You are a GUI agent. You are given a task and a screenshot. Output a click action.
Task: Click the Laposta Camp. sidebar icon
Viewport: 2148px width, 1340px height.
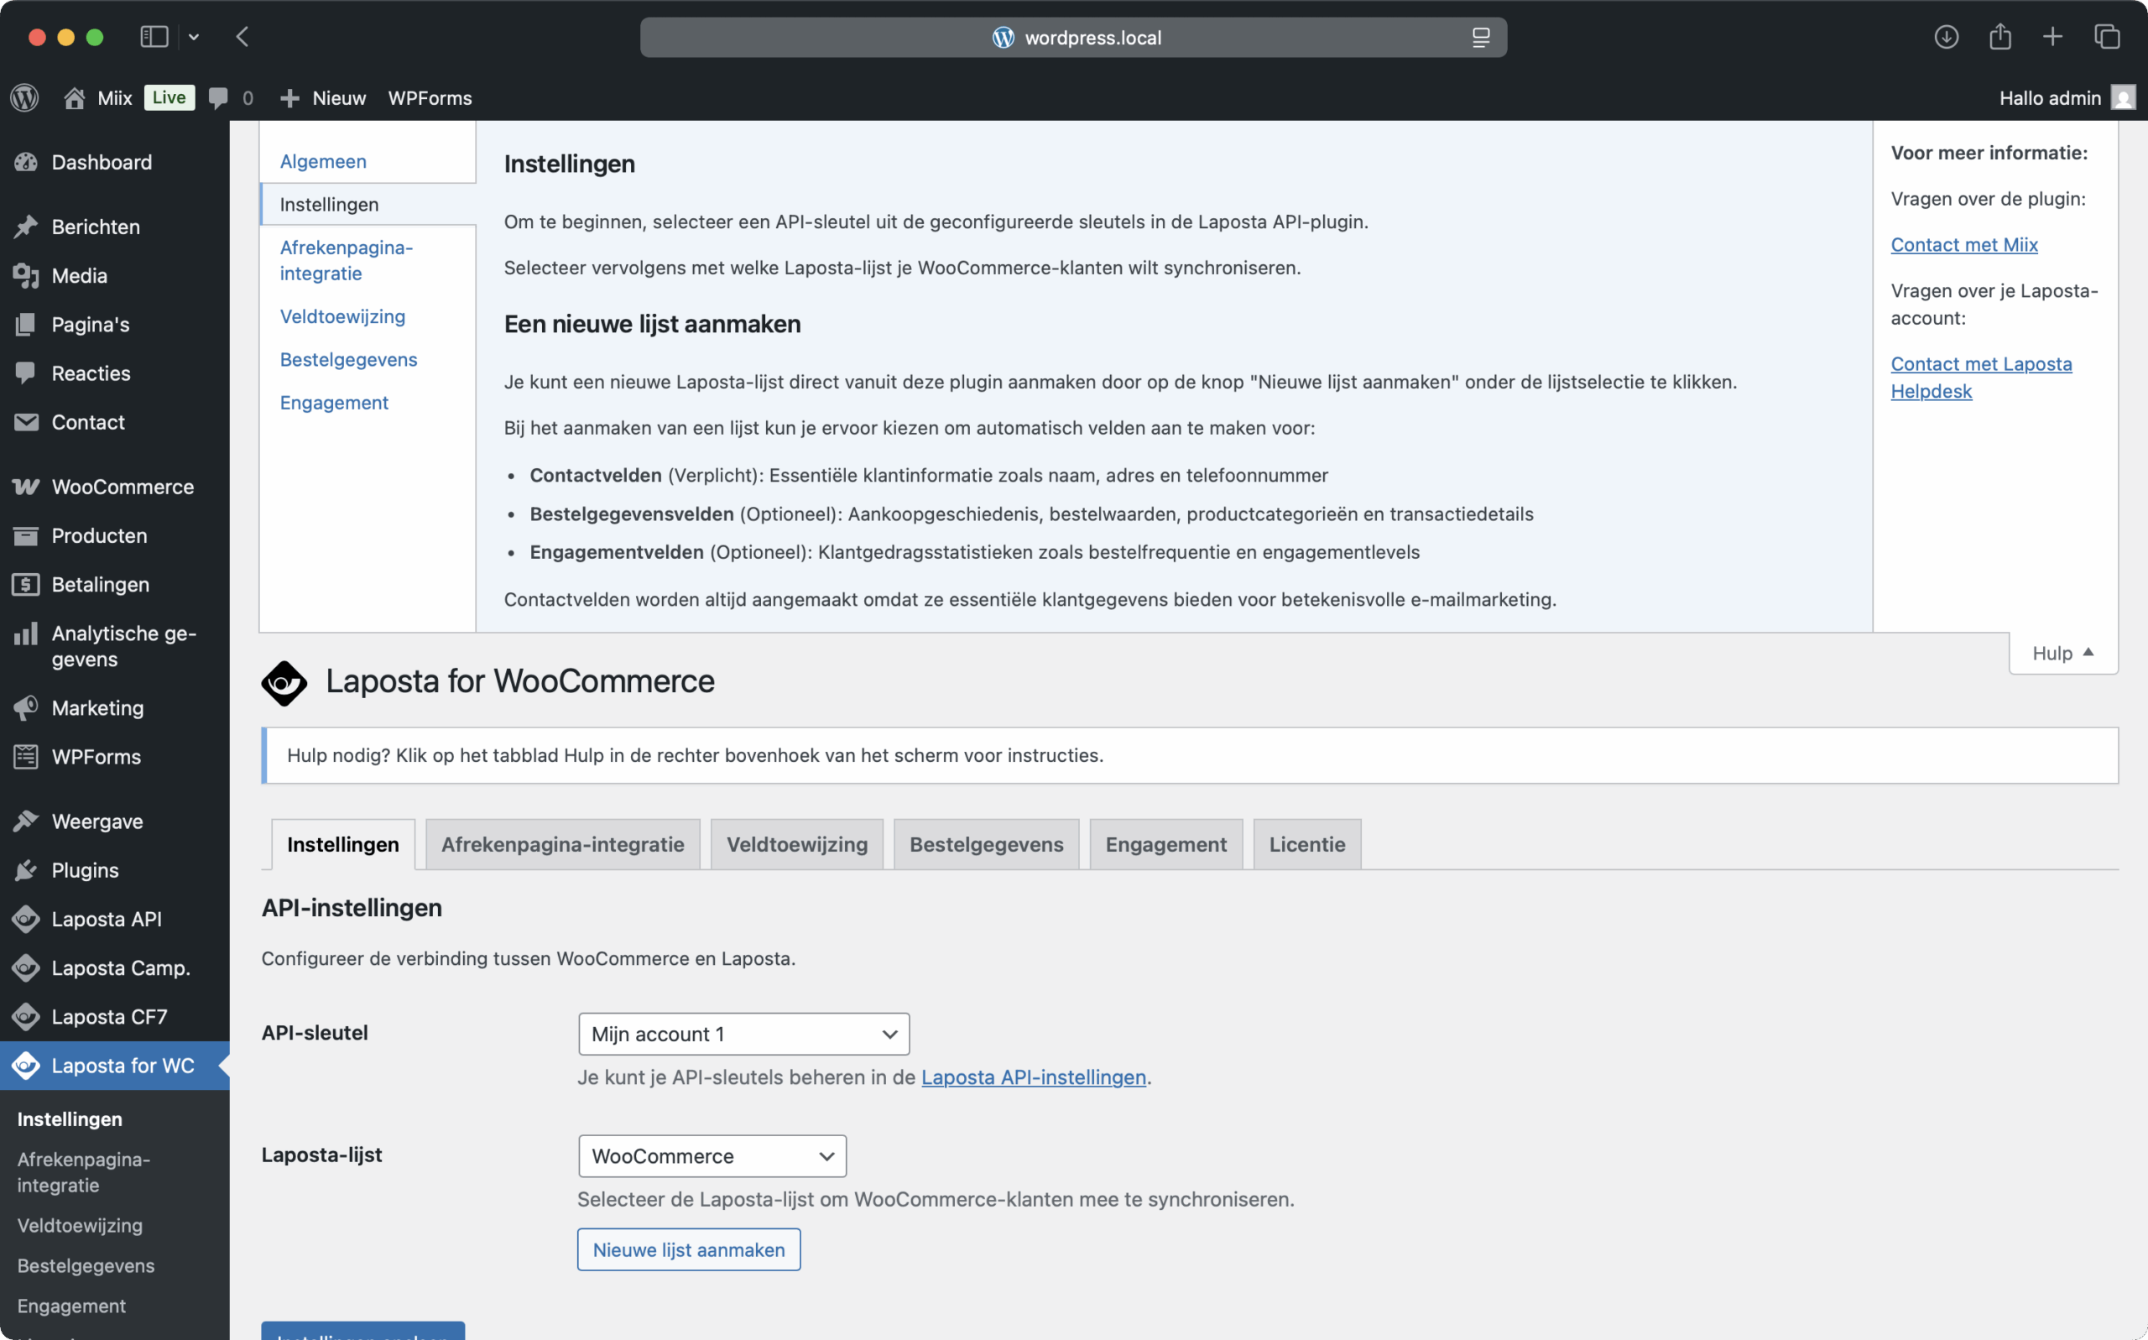26,967
